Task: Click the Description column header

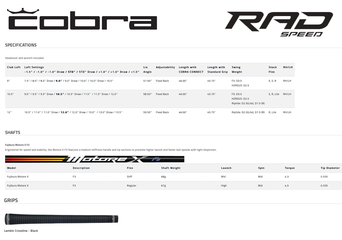Action: [81, 168]
